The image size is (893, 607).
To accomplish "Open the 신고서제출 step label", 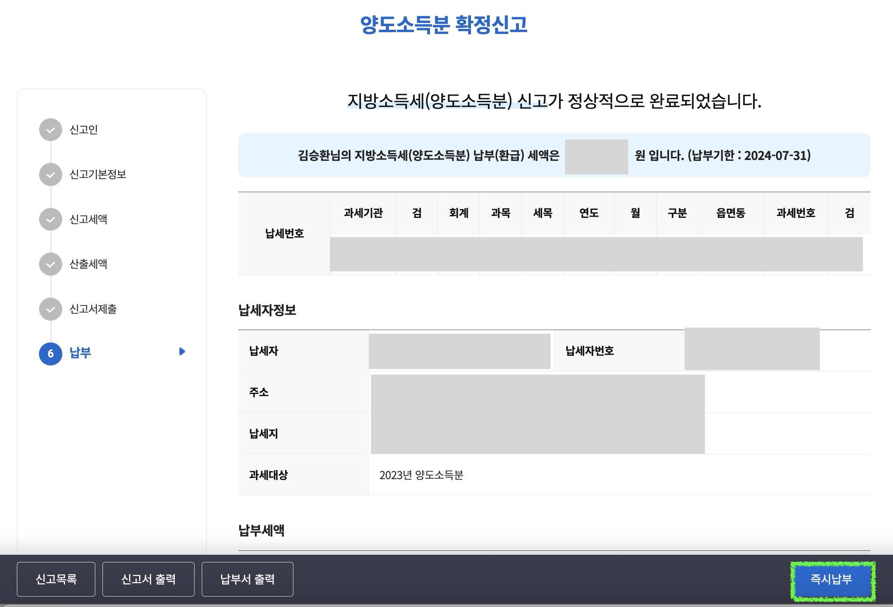I will [93, 309].
